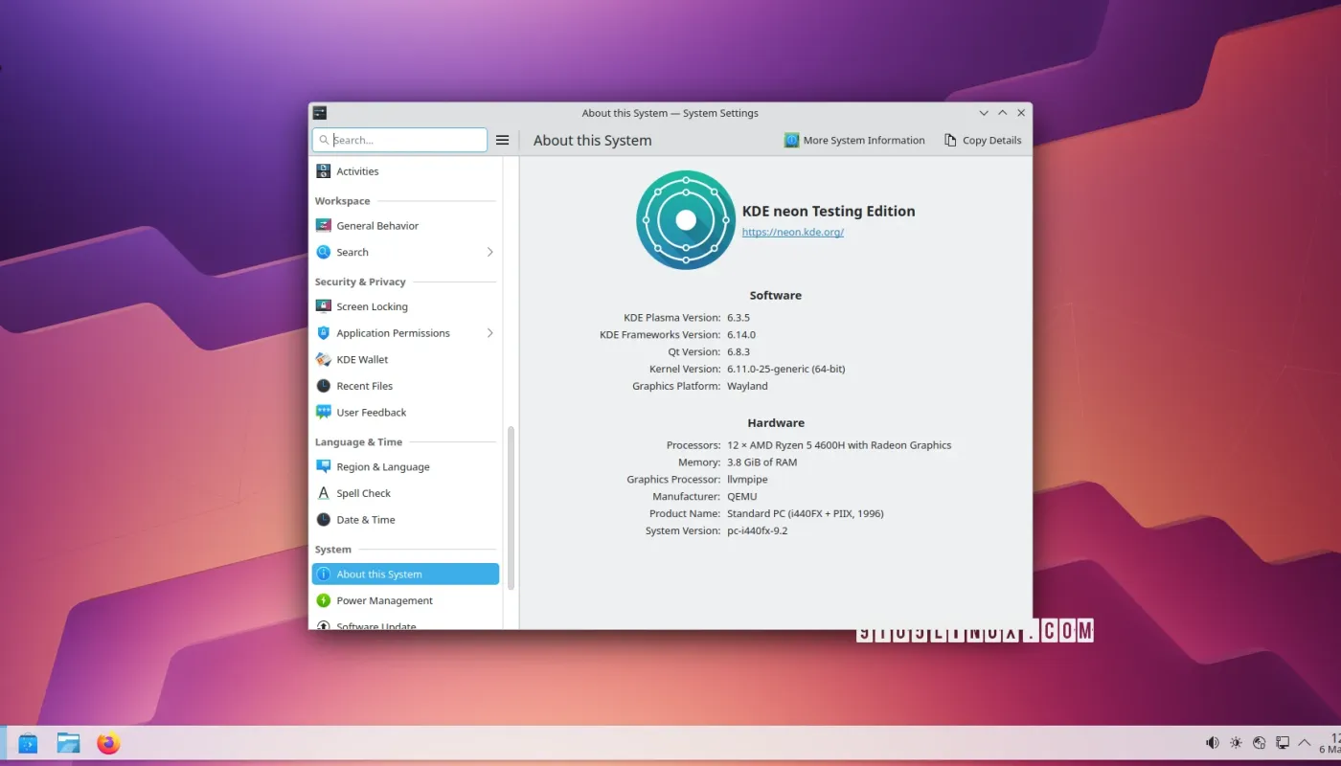Viewport: 1341px width, 766px height.
Task: Focus the settings Search field
Action: click(x=399, y=140)
